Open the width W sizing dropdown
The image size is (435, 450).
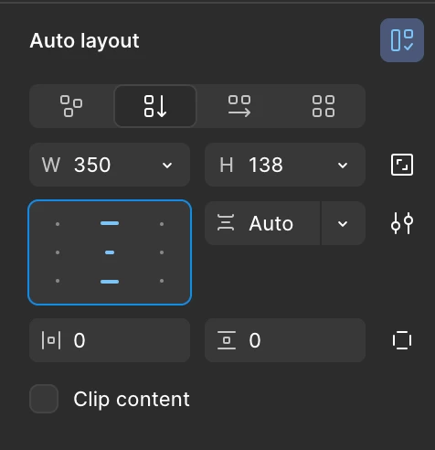(x=167, y=166)
